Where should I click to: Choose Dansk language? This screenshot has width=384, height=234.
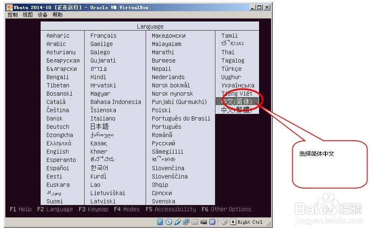click(x=55, y=118)
